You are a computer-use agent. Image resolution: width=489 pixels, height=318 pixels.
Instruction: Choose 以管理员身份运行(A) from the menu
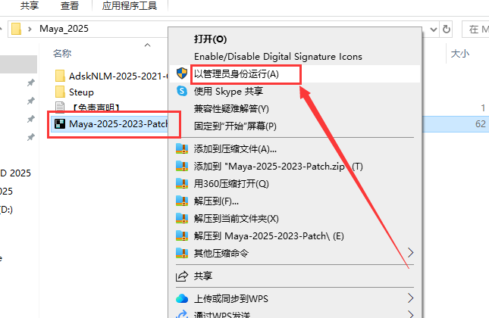point(236,73)
